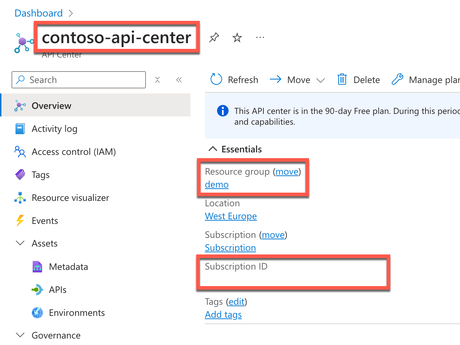Viewport: 460px width, 345px height.
Task: Open the more options ellipsis menu
Action: click(260, 37)
